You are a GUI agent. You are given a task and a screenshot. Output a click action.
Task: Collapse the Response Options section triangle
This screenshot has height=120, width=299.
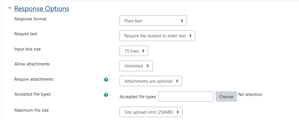click(x=10, y=8)
